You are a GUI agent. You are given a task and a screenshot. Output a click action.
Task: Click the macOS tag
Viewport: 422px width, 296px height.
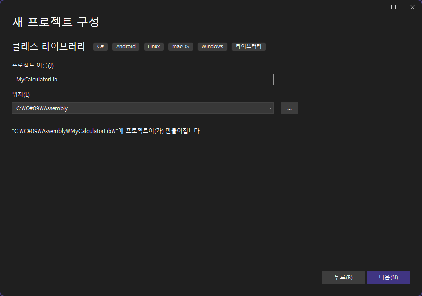click(x=181, y=46)
